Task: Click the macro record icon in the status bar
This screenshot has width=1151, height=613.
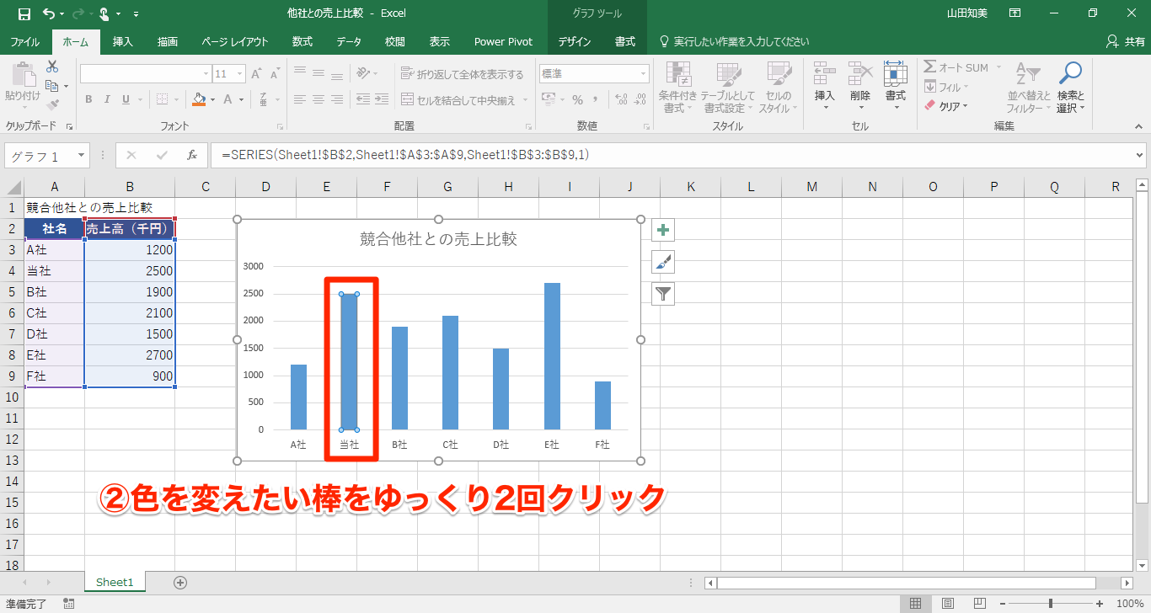Action: pos(68,603)
